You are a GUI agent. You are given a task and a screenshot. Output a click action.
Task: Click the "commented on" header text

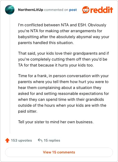[56, 10]
